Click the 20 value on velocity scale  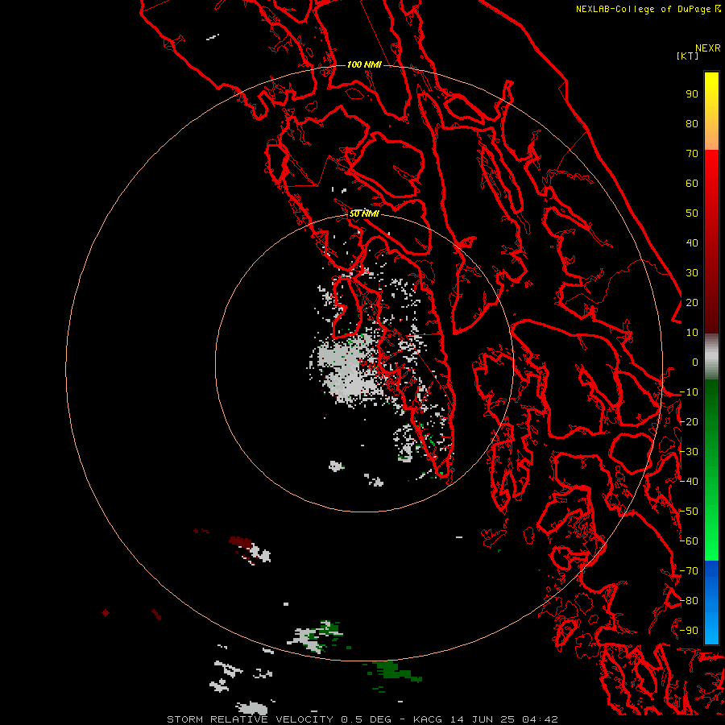692,303
